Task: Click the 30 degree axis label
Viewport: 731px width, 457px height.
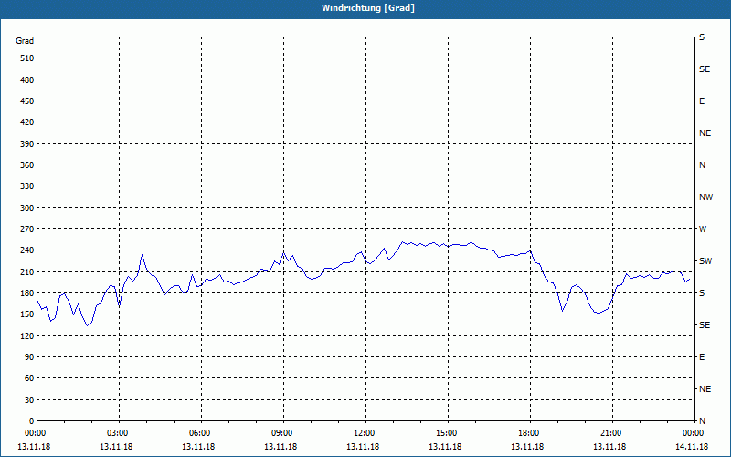Action: [29, 399]
